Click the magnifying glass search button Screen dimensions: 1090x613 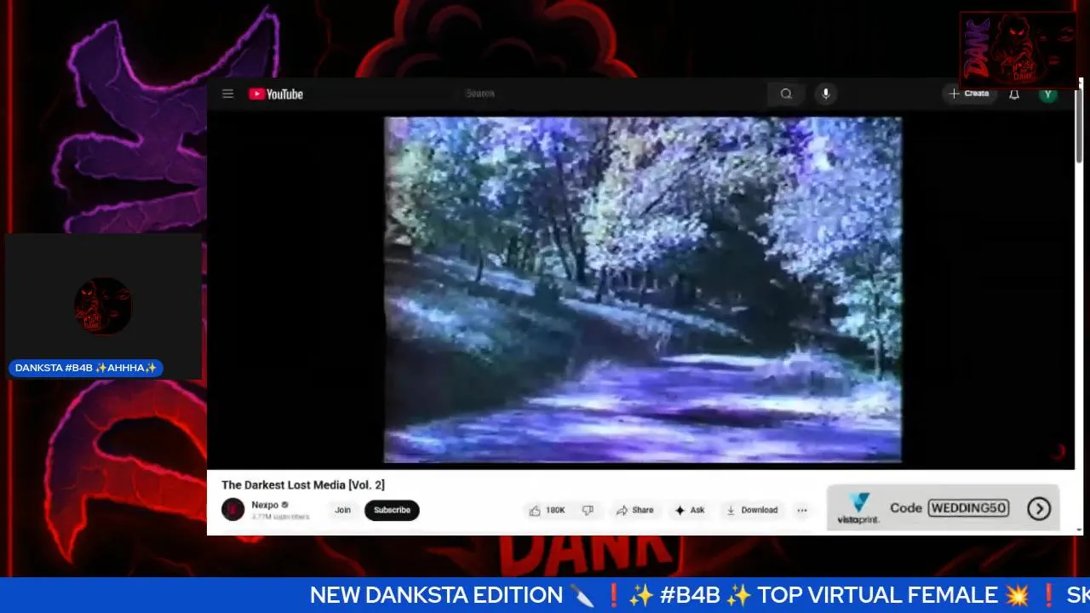pos(786,94)
